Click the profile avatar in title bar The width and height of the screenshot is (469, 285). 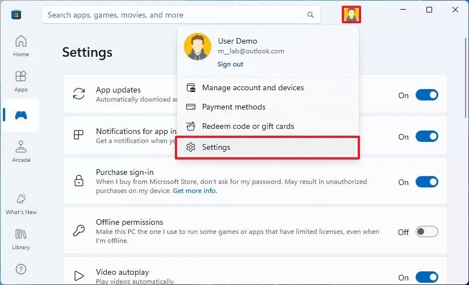tap(351, 14)
